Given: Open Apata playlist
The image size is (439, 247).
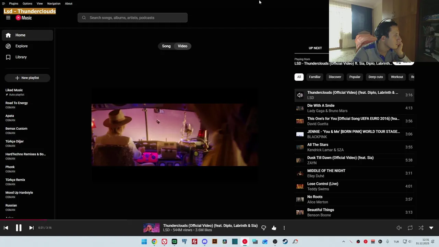Looking at the screenshot, I should point(27,118).
